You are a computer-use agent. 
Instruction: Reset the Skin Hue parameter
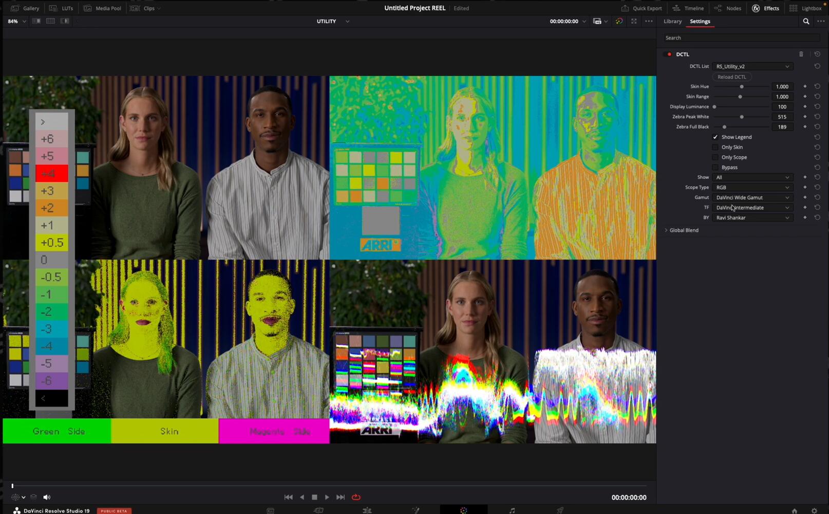(x=817, y=86)
